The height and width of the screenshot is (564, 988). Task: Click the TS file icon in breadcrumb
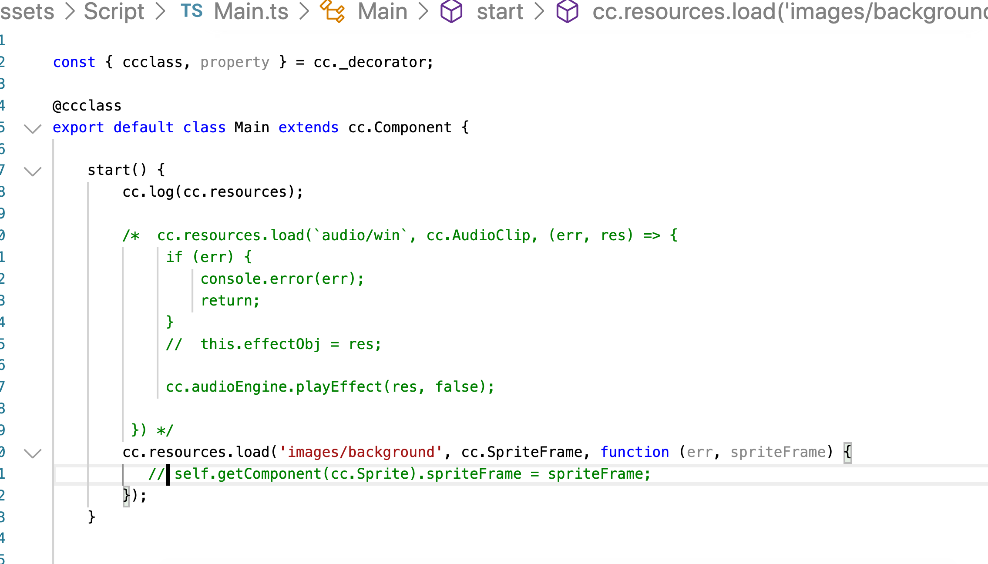pyautogui.click(x=192, y=11)
